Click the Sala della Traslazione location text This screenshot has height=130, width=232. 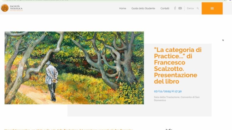pyautogui.click(x=177, y=99)
